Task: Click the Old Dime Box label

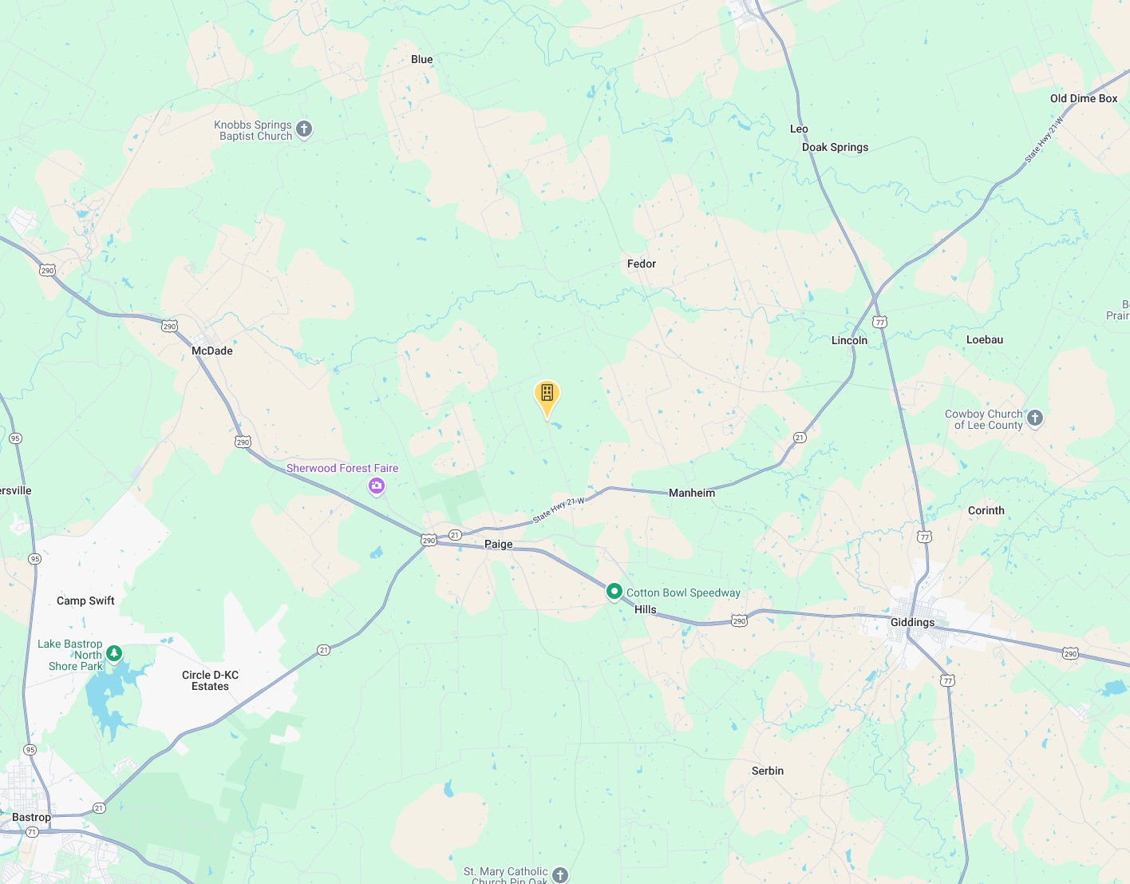Action: point(1084,98)
